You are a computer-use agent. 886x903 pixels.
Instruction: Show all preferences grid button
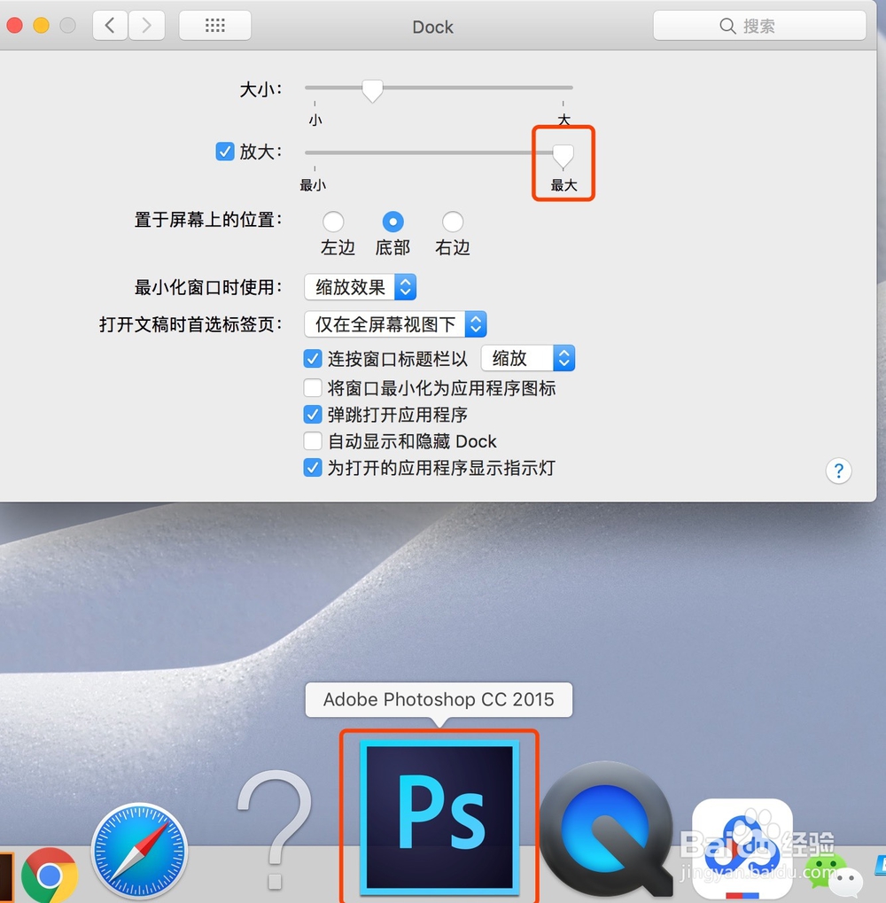tap(214, 26)
